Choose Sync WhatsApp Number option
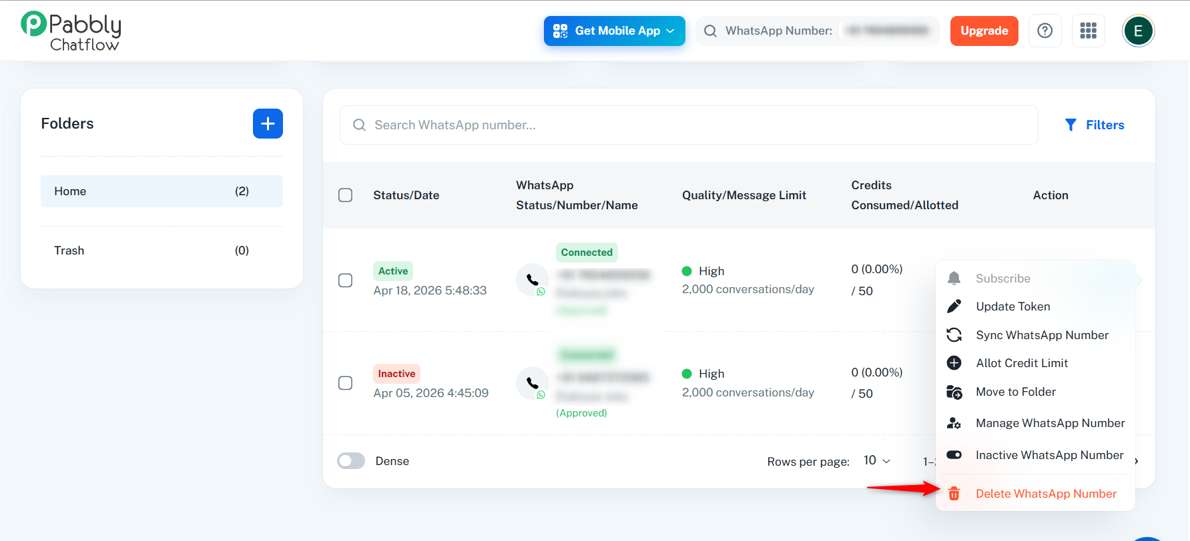 (x=1036, y=335)
